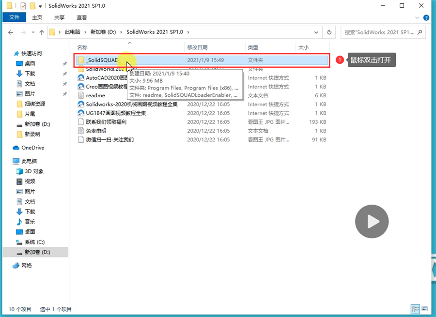Click the 新加卷 (D:) breadcrumb in the address bar
Screen dimensions: 436x317
point(103,32)
